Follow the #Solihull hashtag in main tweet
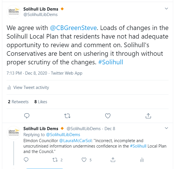The width and height of the screenshot is (174, 169). click(111, 62)
